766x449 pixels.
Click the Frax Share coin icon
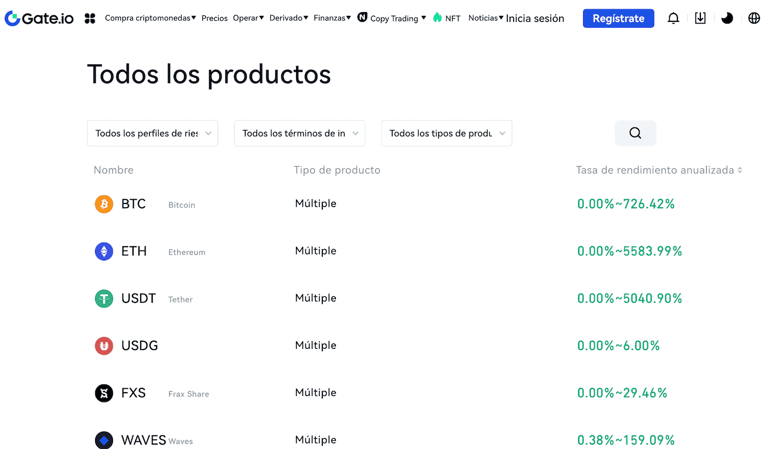coord(104,393)
